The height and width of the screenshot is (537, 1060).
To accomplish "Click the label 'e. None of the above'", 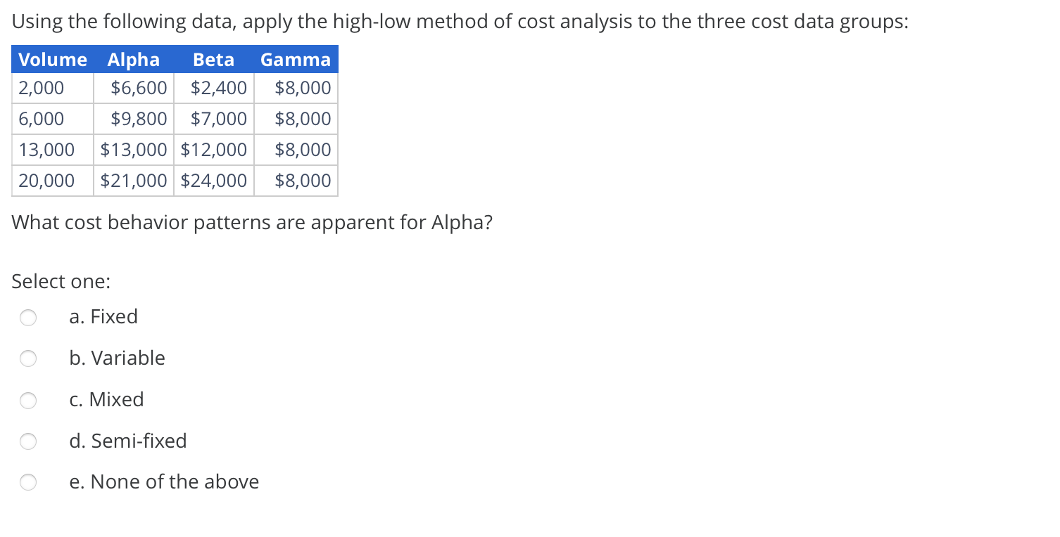I will 164,482.
